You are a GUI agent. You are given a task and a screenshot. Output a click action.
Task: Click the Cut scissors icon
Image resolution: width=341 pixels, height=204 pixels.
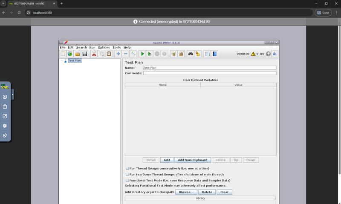click(x=94, y=54)
